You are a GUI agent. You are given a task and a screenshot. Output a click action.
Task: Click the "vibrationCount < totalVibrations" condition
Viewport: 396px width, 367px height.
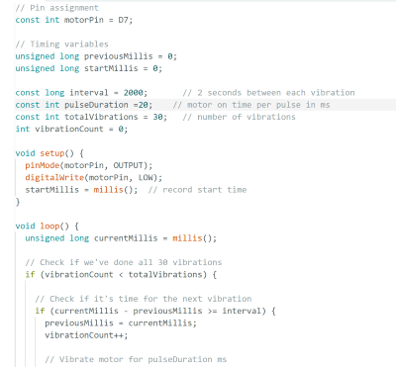124,275
